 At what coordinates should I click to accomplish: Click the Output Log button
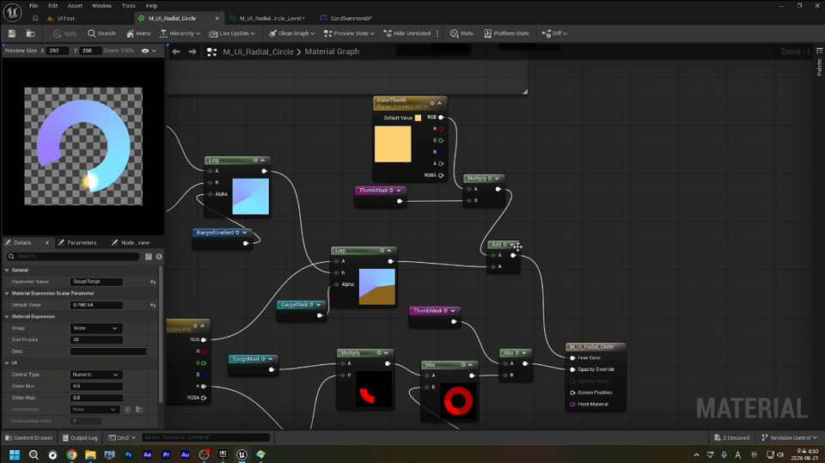point(80,437)
